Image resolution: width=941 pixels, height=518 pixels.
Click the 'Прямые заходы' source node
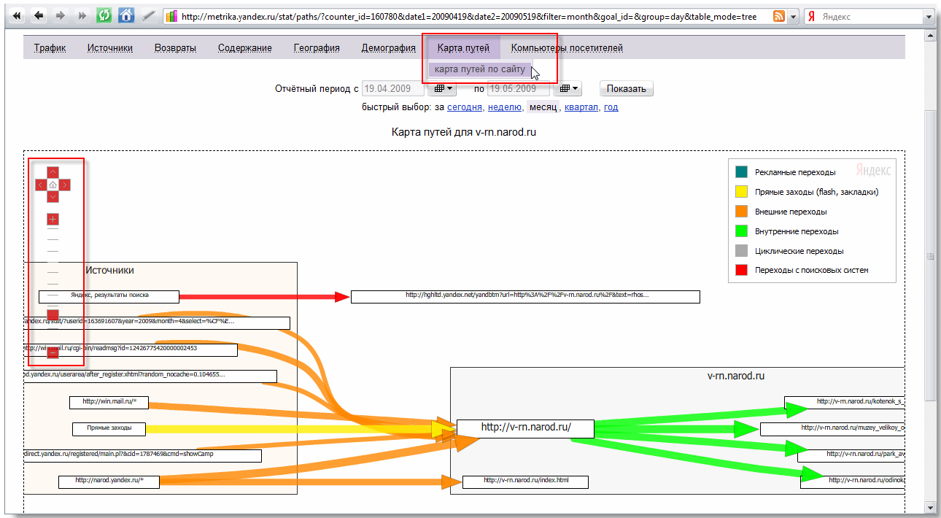(109, 429)
